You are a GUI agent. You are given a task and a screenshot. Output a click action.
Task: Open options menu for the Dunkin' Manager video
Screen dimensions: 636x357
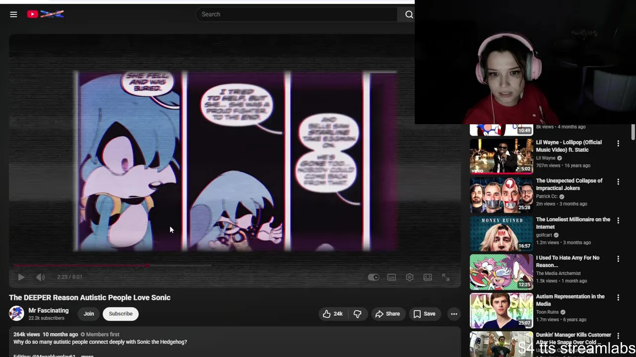coord(618,336)
